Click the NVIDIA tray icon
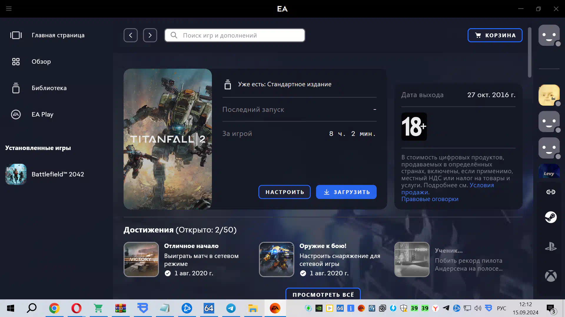This screenshot has height=317, width=565. click(x=319, y=308)
